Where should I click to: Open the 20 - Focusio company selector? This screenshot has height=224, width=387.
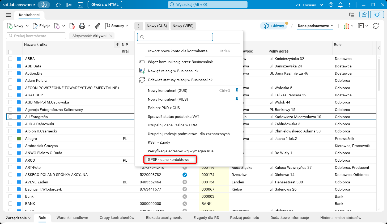click(309, 5)
